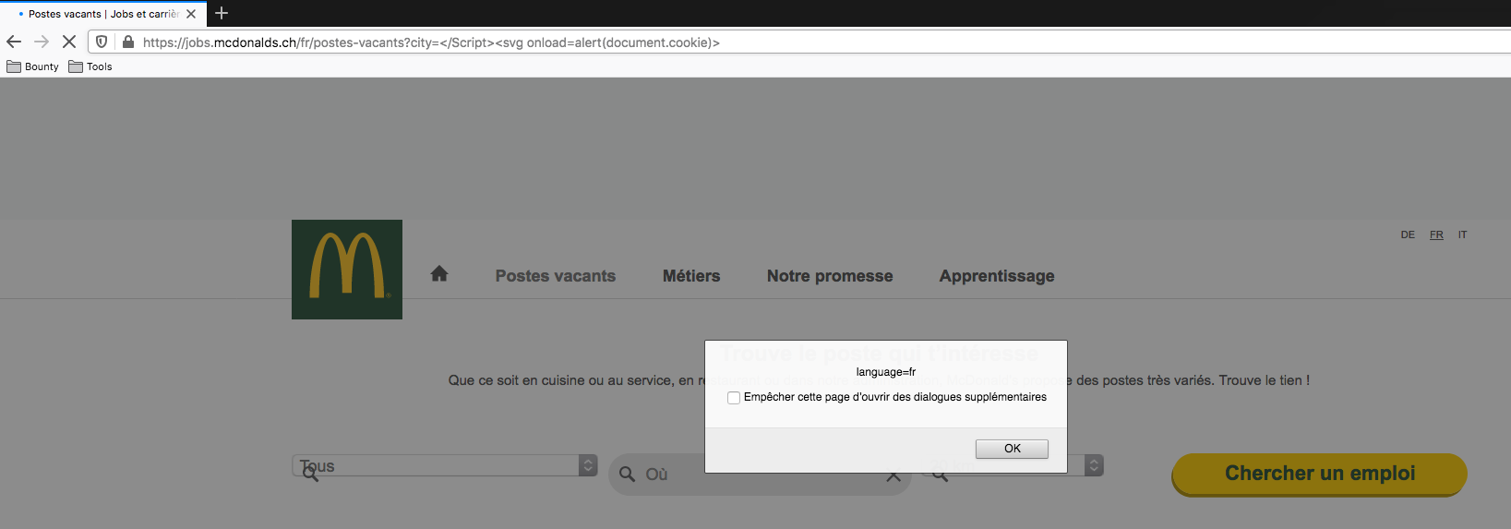Go back with the browser back arrow
1511x529 pixels.
pos(14,42)
